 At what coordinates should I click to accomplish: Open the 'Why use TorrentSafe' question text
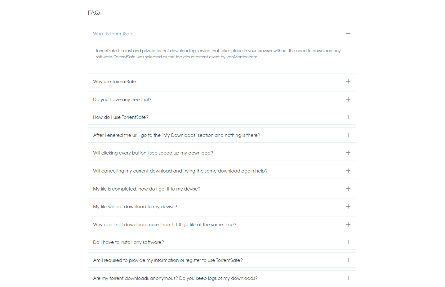(x=114, y=82)
